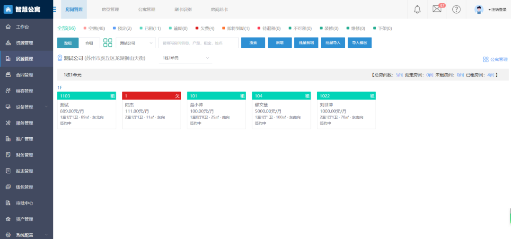Click the 批量新增 button
Image resolution: width=511 pixels, height=239 pixels.
306,43
